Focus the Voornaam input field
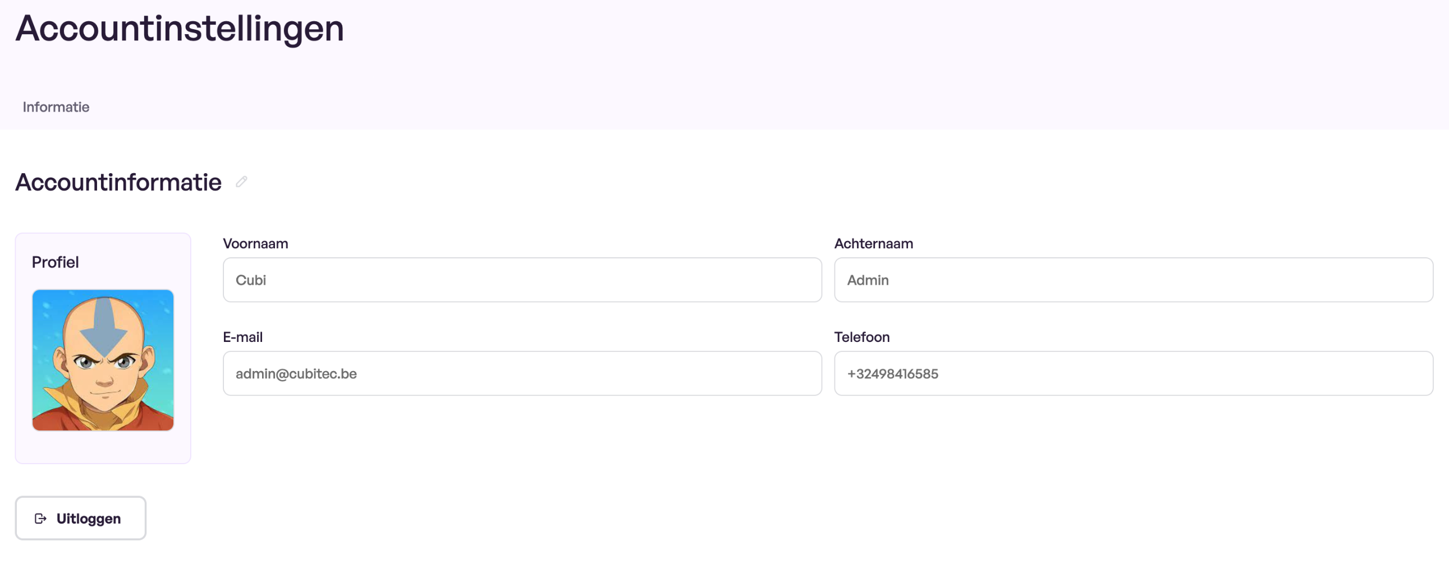 tap(522, 280)
